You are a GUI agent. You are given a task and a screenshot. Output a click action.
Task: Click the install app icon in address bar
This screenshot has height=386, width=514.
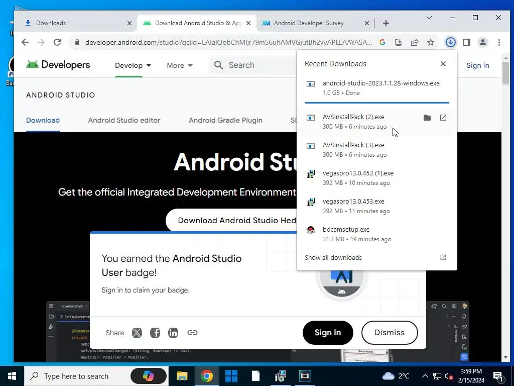click(398, 42)
